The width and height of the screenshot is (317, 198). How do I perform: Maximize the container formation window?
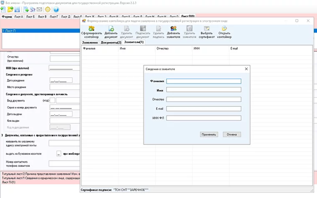297,20
